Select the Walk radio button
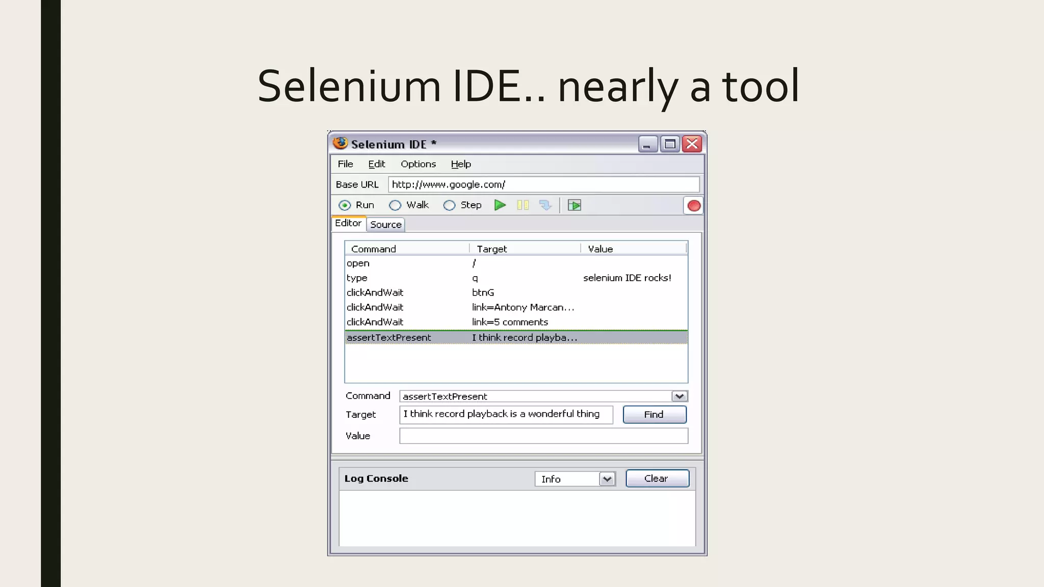1044x587 pixels. [395, 205]
